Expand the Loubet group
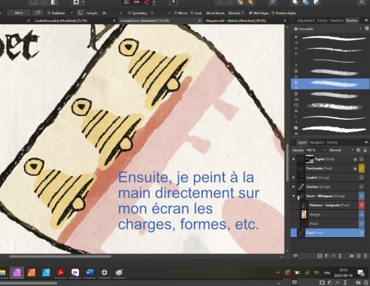 coord(293,178)
